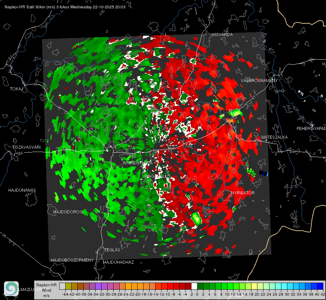Viewport: 326px width, 300px height.
Task: Click the TISZAVASVÁRI town label
Action: tap(26, 147)
